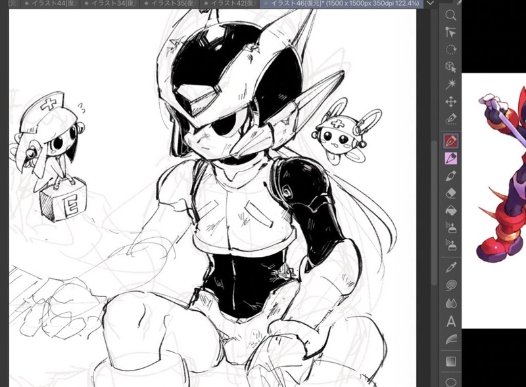Select the airbrush spray tool directly below Fill
Image resolution: width=526 pixels, height=387 pixels.
451,228
